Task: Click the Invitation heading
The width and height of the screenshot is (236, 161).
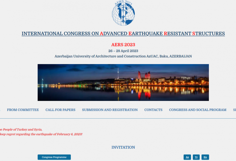Action: pyautogui.click(x=123, y=147)
